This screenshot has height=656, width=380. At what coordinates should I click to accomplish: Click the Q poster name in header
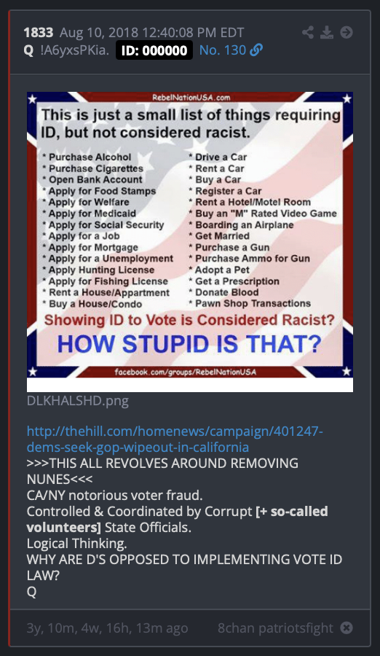pos(28,50)
